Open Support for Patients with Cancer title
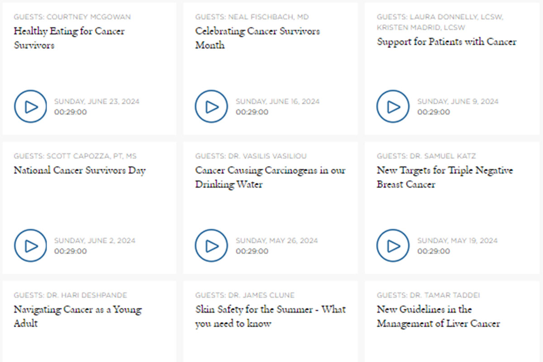543x362 pixels. (x=446, y=42)
